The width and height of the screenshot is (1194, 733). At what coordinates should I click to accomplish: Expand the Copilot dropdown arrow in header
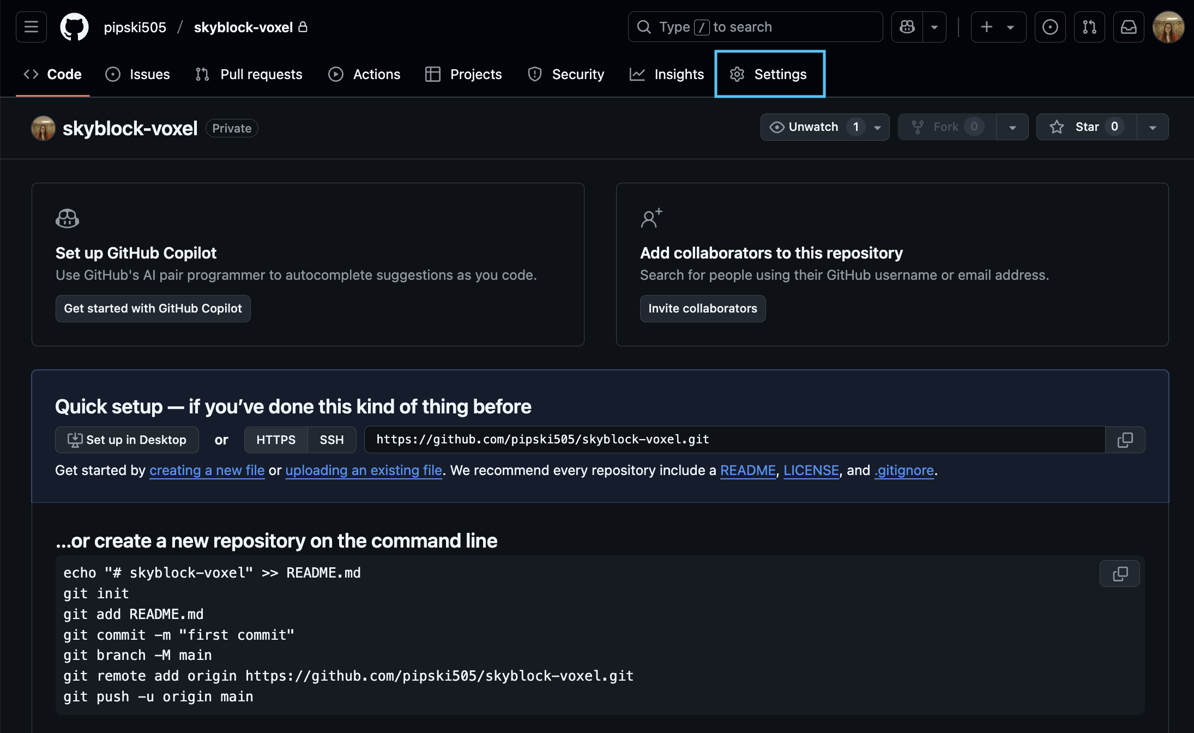(934, 27)
